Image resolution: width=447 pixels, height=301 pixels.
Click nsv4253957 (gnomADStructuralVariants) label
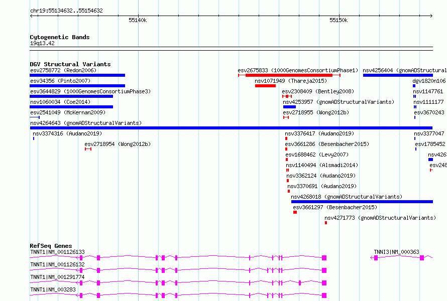pyautogui.click(x=339, y=102)
